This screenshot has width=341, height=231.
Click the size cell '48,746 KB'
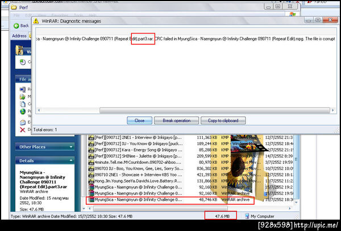click(208, 200)
